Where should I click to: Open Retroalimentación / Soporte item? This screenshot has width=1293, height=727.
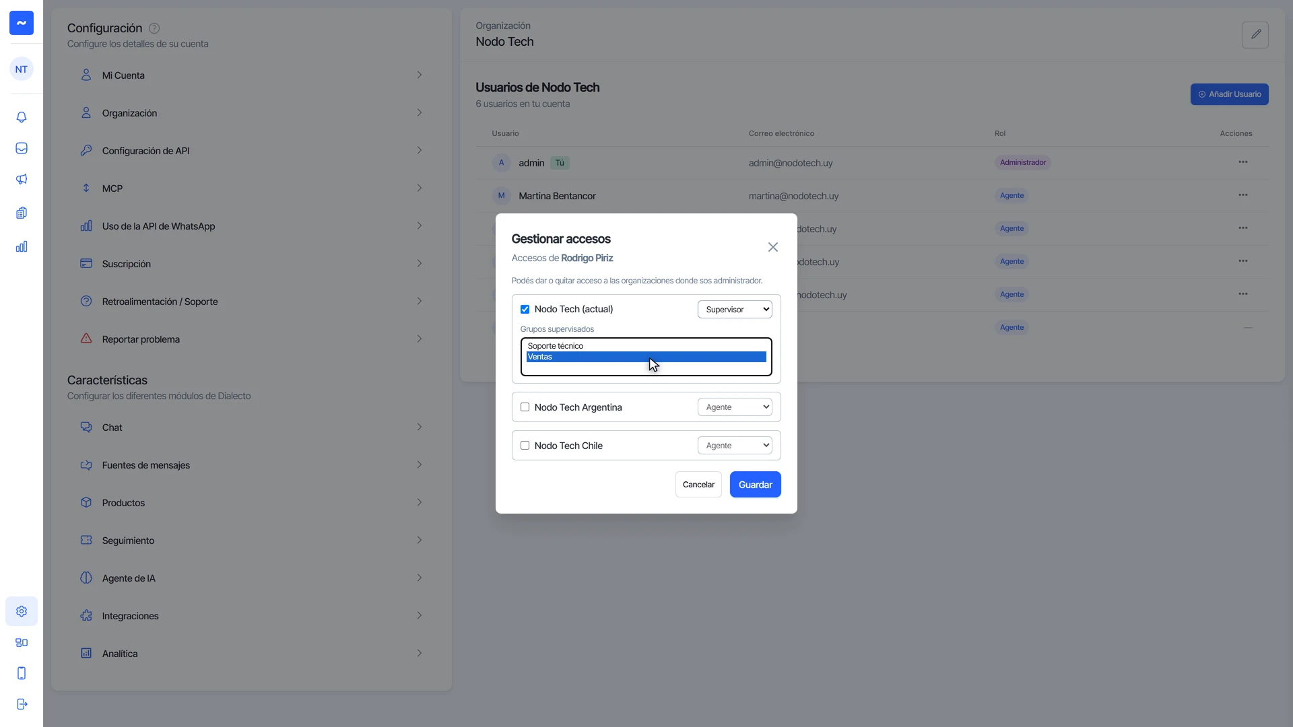[x=251, y=302]
